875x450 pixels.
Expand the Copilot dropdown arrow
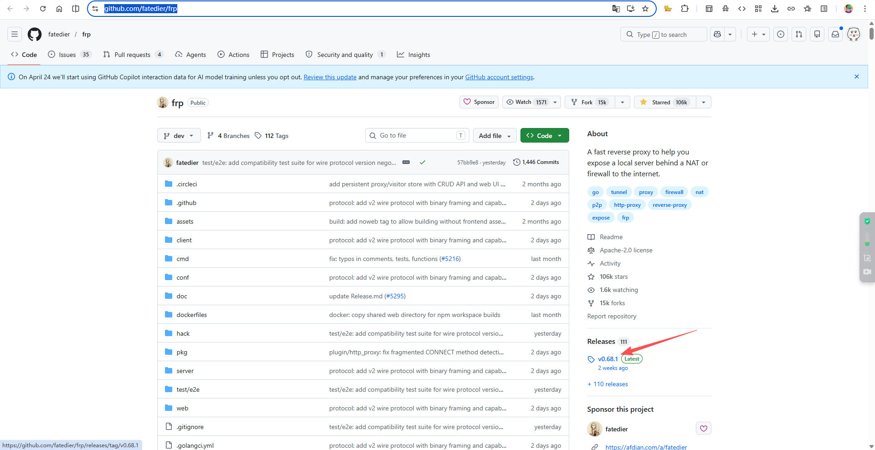(730, 34)
